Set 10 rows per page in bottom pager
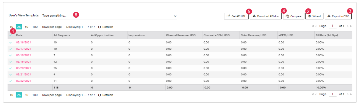 tap(11, 95)
